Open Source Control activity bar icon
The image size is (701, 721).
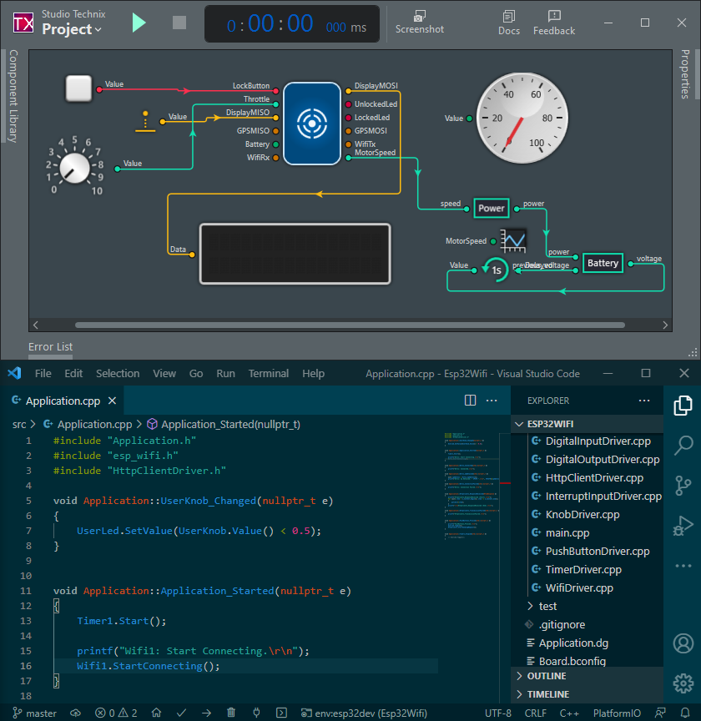click(683, 485)
